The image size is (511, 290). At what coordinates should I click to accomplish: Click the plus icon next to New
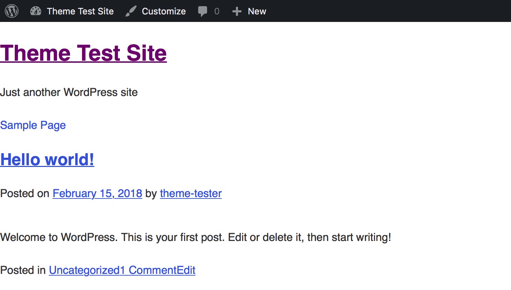point(237,11)
